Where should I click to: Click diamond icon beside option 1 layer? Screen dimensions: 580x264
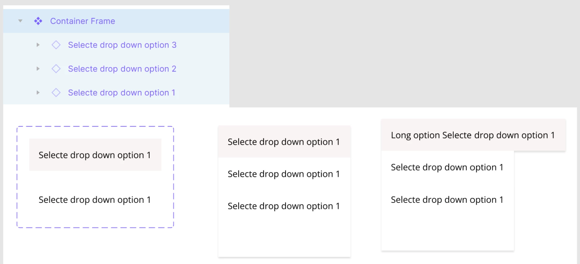point(56,93)
